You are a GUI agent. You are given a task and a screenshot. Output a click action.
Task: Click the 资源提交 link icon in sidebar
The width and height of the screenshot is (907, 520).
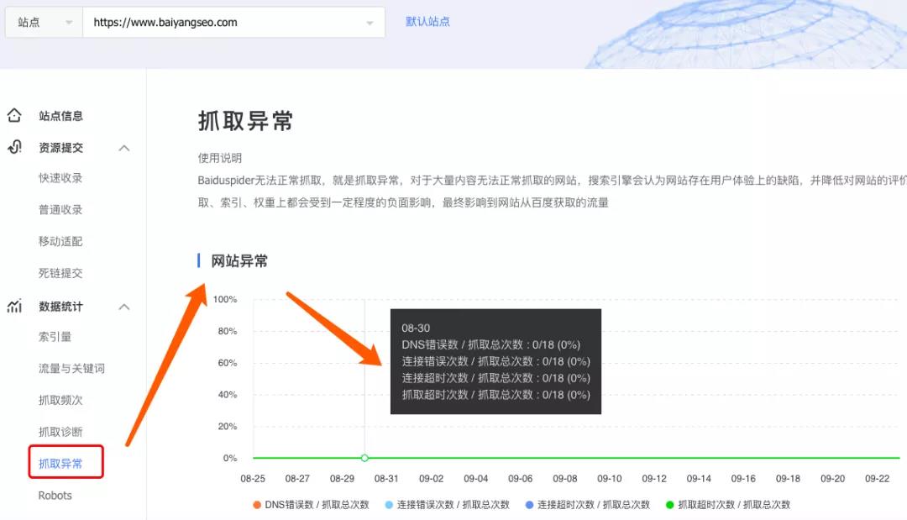14,148
